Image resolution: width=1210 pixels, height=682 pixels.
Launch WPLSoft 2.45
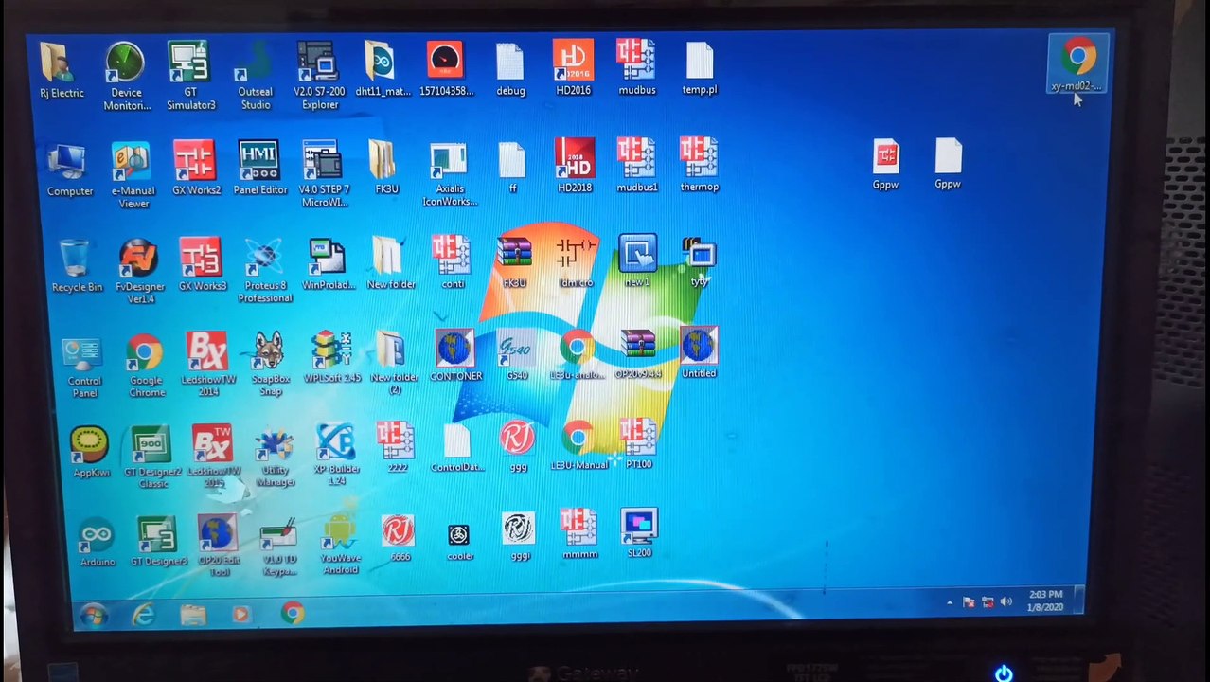pyautogui.click(x=331, y=357)
